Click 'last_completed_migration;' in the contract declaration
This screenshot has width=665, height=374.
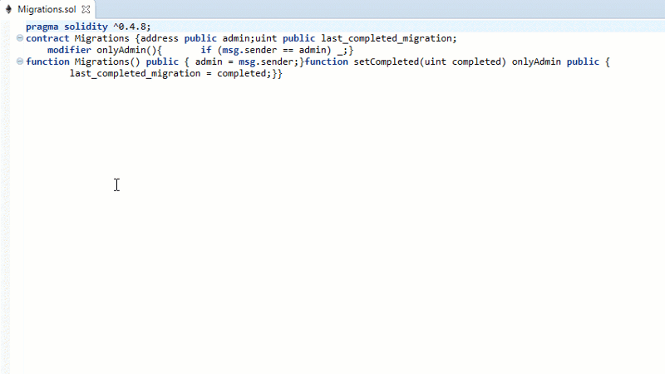(389, 38)
